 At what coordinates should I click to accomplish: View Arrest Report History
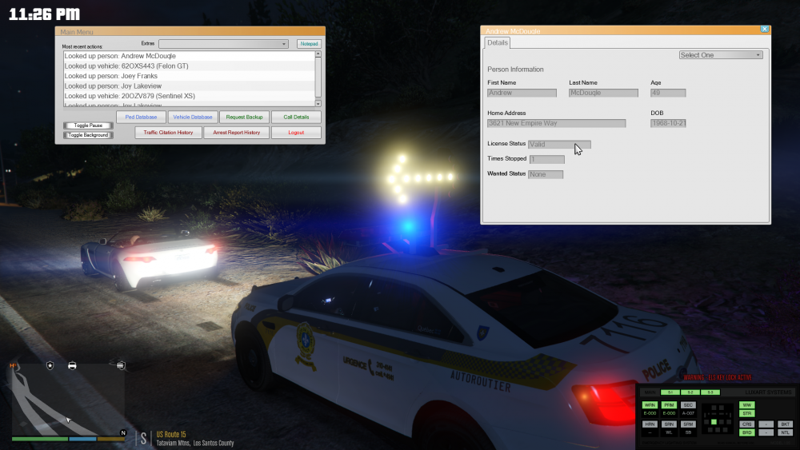click(x=236, y=133)
